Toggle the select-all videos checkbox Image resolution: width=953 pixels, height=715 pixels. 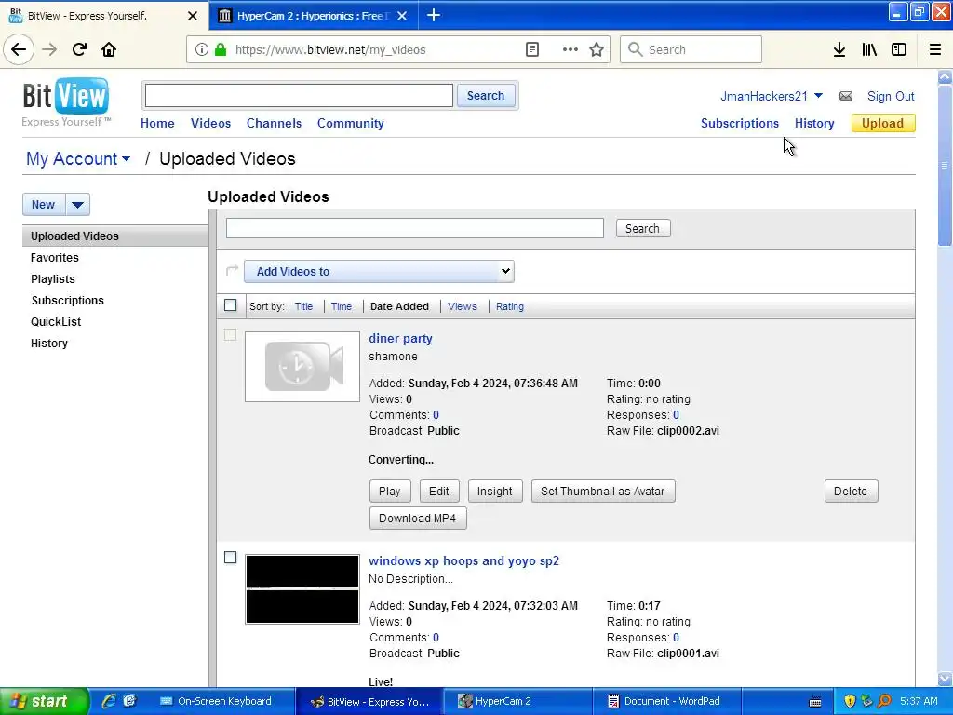[231, 305]
